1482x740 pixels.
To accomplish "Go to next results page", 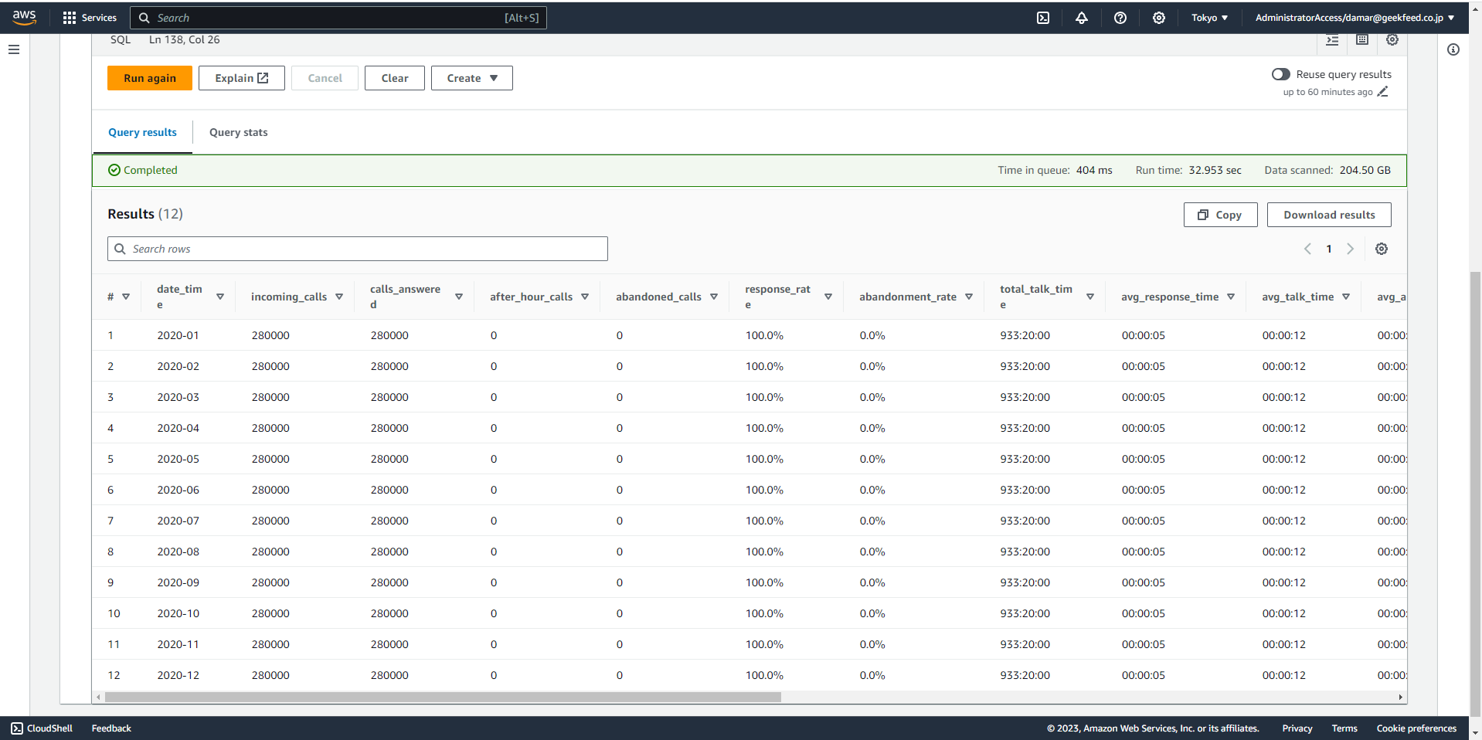I will pyautogui.click(x=1350, y=249).
